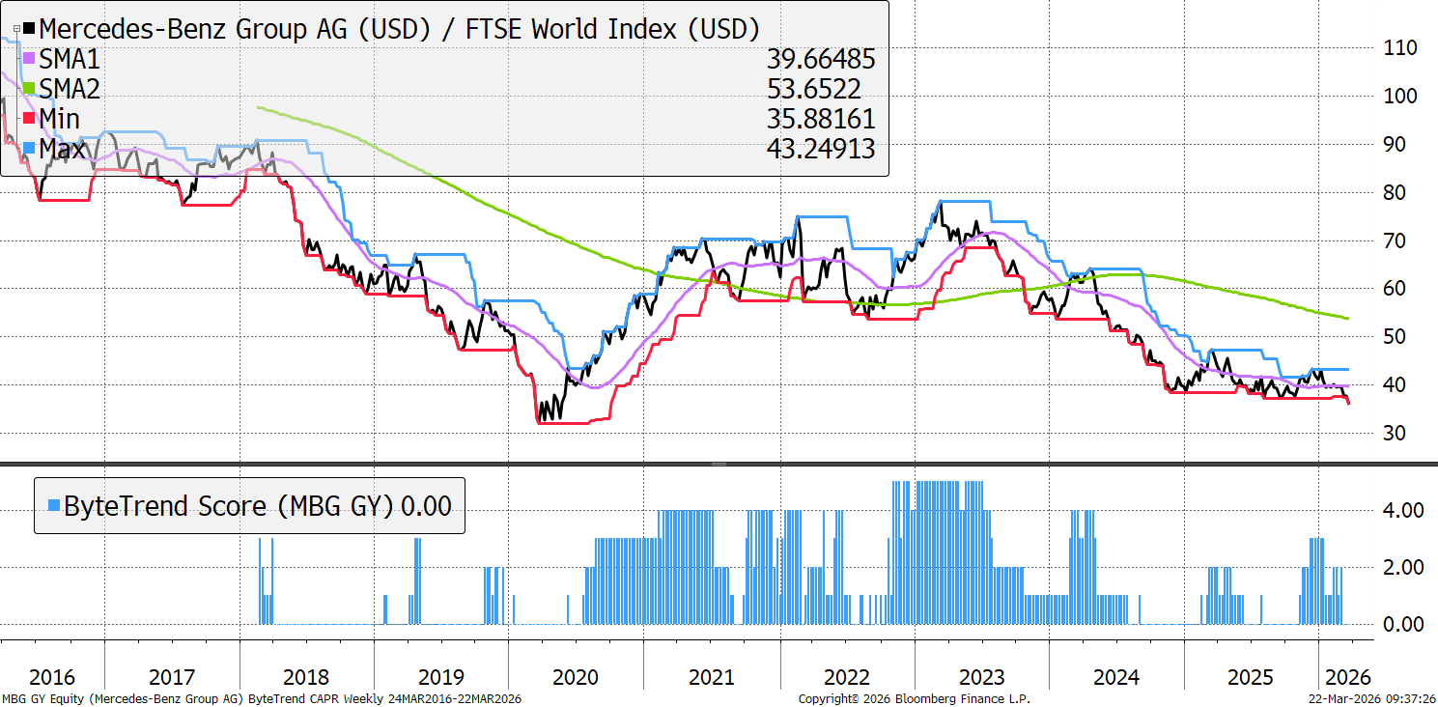1438x707 pixels.
Task: Click the blue Max legend marker
Action: click(x=29, y=150)
